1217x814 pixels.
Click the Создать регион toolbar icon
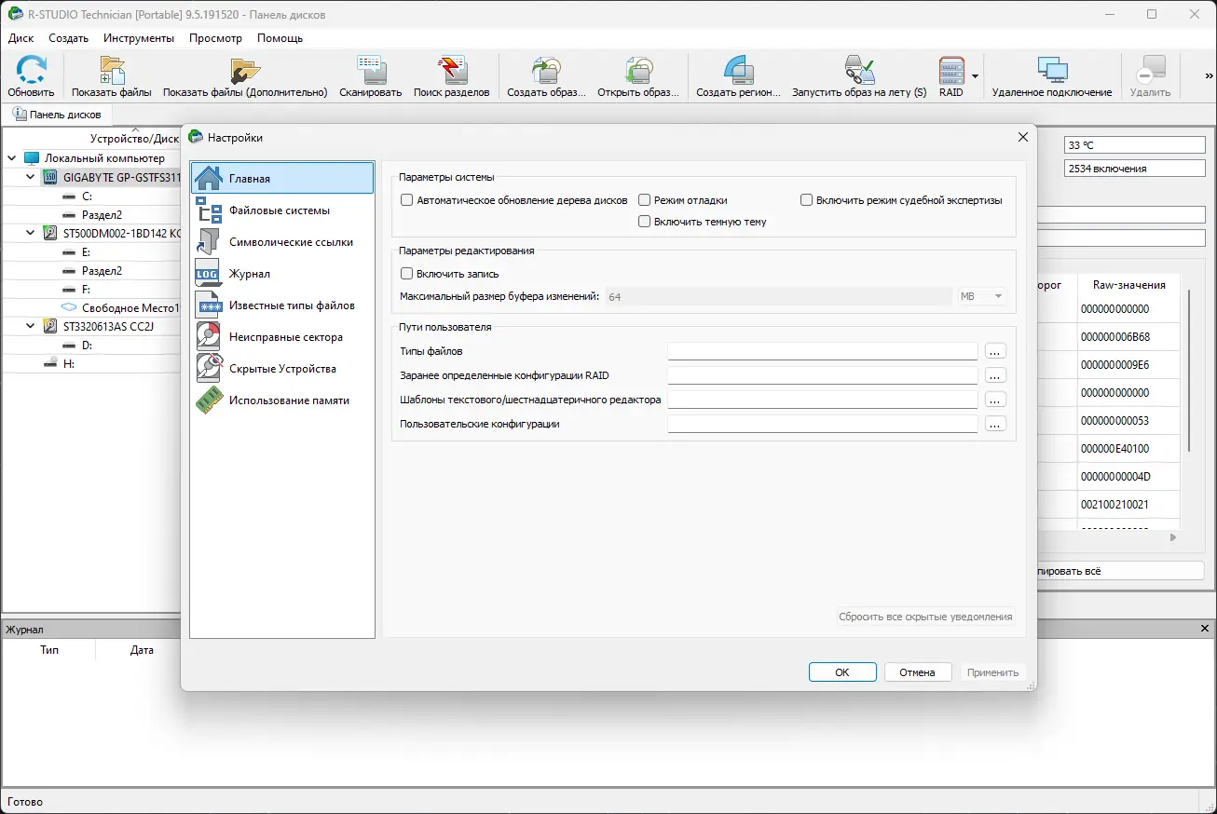(738, 71)
